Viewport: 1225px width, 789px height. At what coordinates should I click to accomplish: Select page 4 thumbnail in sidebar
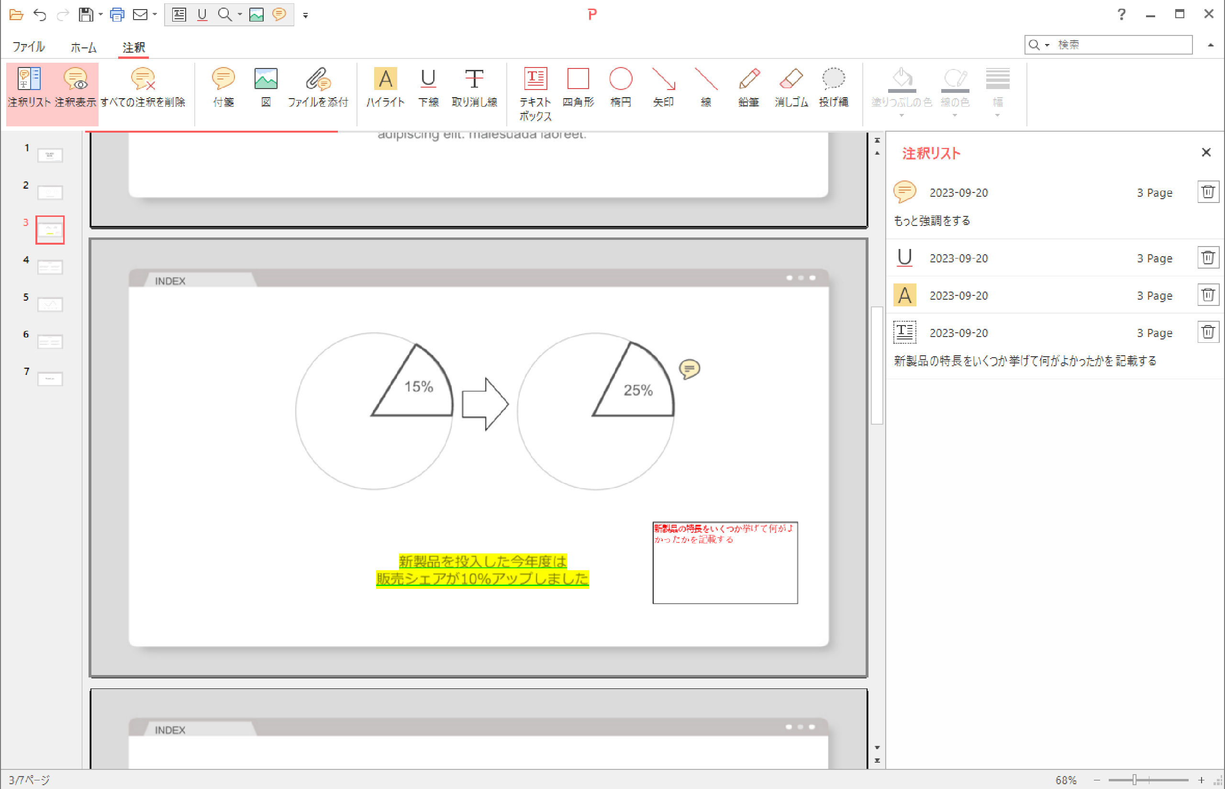[50, 267]
